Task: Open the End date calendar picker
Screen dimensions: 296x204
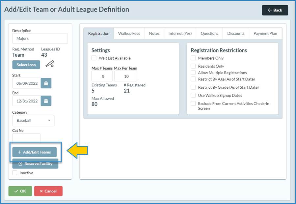Action: coord(46,101)
